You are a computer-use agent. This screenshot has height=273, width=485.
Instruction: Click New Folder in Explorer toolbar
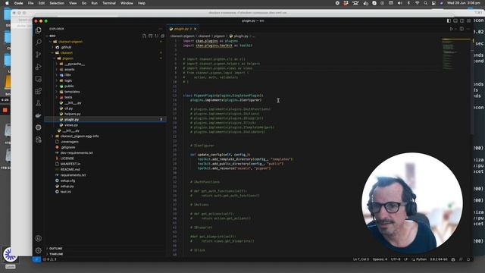coord(150,36)
